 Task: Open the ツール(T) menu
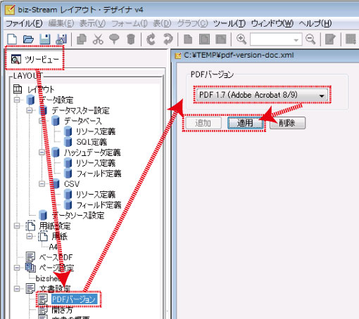click(229, 23)
